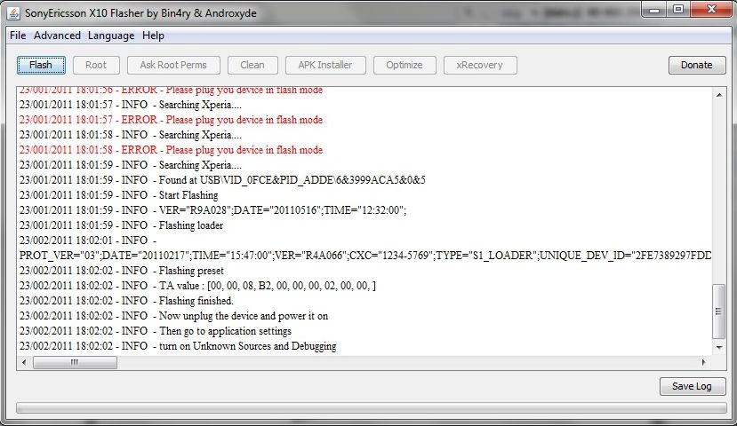
Task: Click the Clean button
Action: coord(252,65)
